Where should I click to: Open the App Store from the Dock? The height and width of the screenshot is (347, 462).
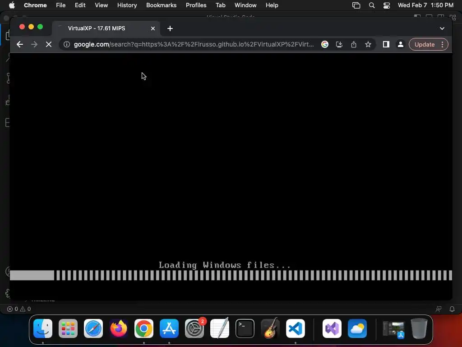coord(169,328)
